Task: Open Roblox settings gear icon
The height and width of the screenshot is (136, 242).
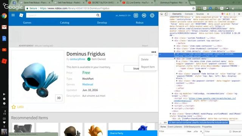Action: pyautogui.click(x=152, y=15)
